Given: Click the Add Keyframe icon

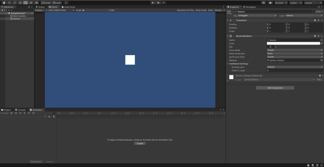Looking at the screenshot, I should point(49,117).
